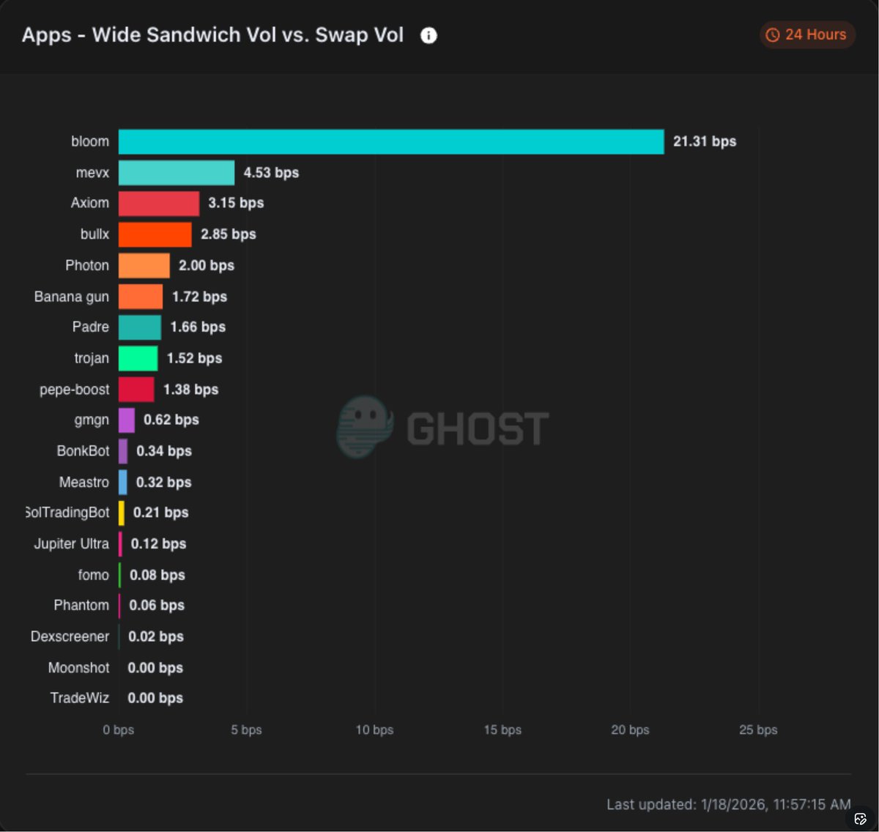Select the red Axiom bar

[x=159, y=204]
